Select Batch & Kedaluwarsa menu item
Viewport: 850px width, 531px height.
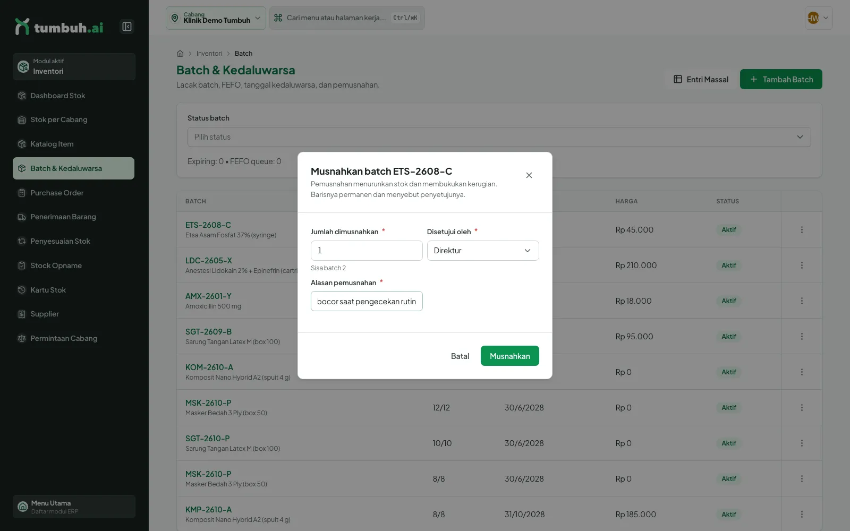(73, 168)
